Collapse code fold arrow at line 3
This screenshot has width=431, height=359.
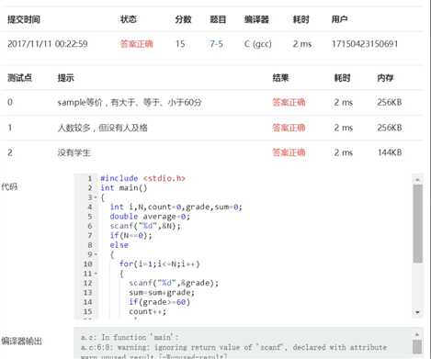click(x=95, y=197)
